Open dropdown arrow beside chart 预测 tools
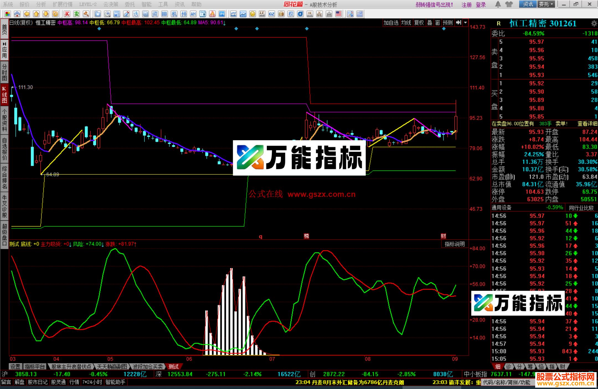598x389 pixels. click(465, 23)
